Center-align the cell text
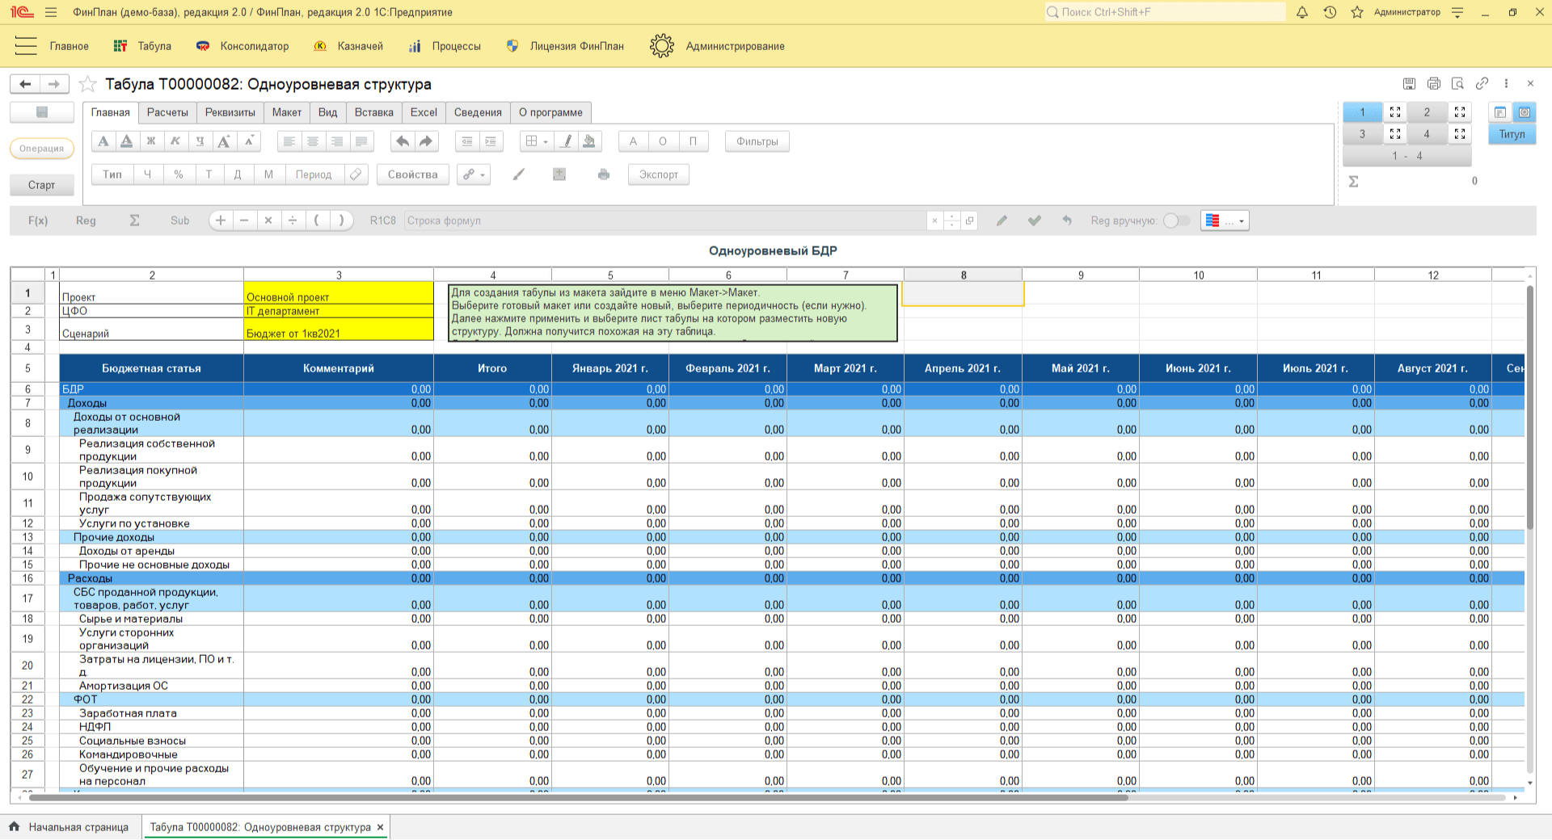The image size is (1552, 840). click(313, 141)
